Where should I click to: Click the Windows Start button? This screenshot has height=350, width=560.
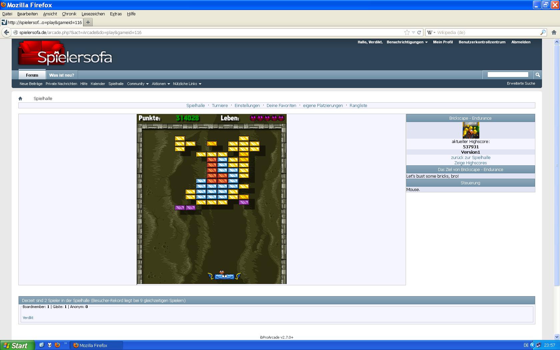click(17, 345)
